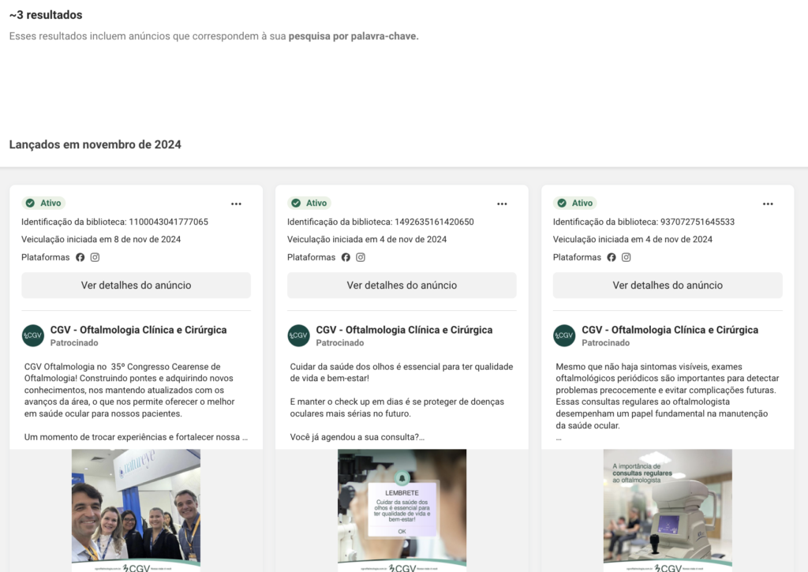
Task: View details of ad ID 1492635161420650
Action: [402, 286]
